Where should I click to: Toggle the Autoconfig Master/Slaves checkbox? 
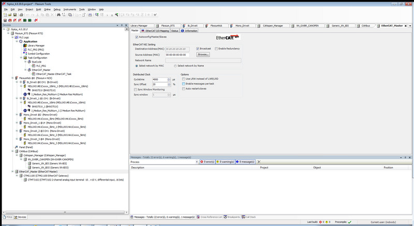[x=137, y=37]
